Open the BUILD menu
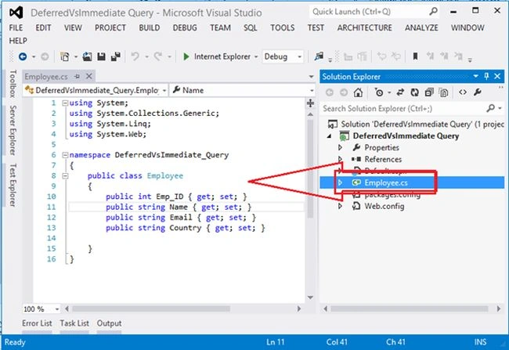This screenshot has width=509, height=350. pyautogui.click(x=150, y=28)
